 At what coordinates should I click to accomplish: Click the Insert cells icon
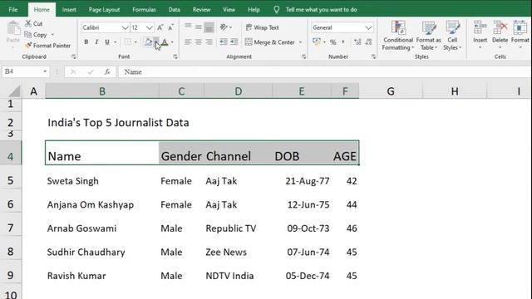tap(480, 27)
